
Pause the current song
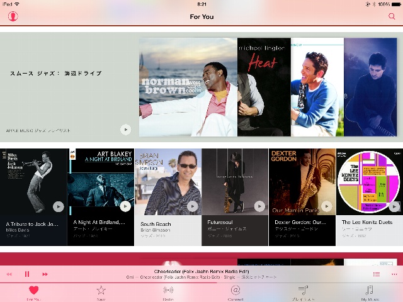[27, 274]
